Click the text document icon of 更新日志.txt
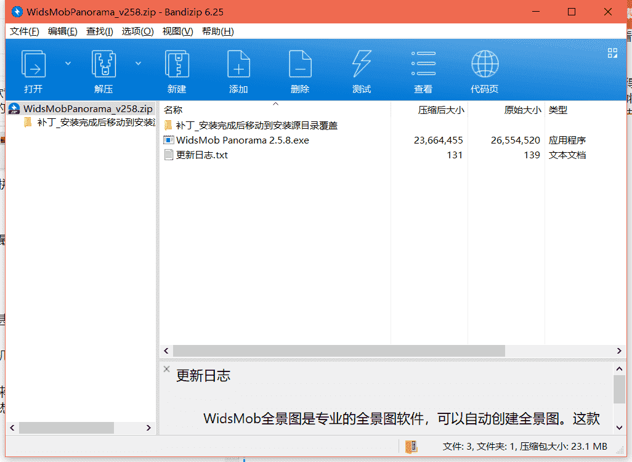Screen dimensions: 632x462 tap(169, 155)
